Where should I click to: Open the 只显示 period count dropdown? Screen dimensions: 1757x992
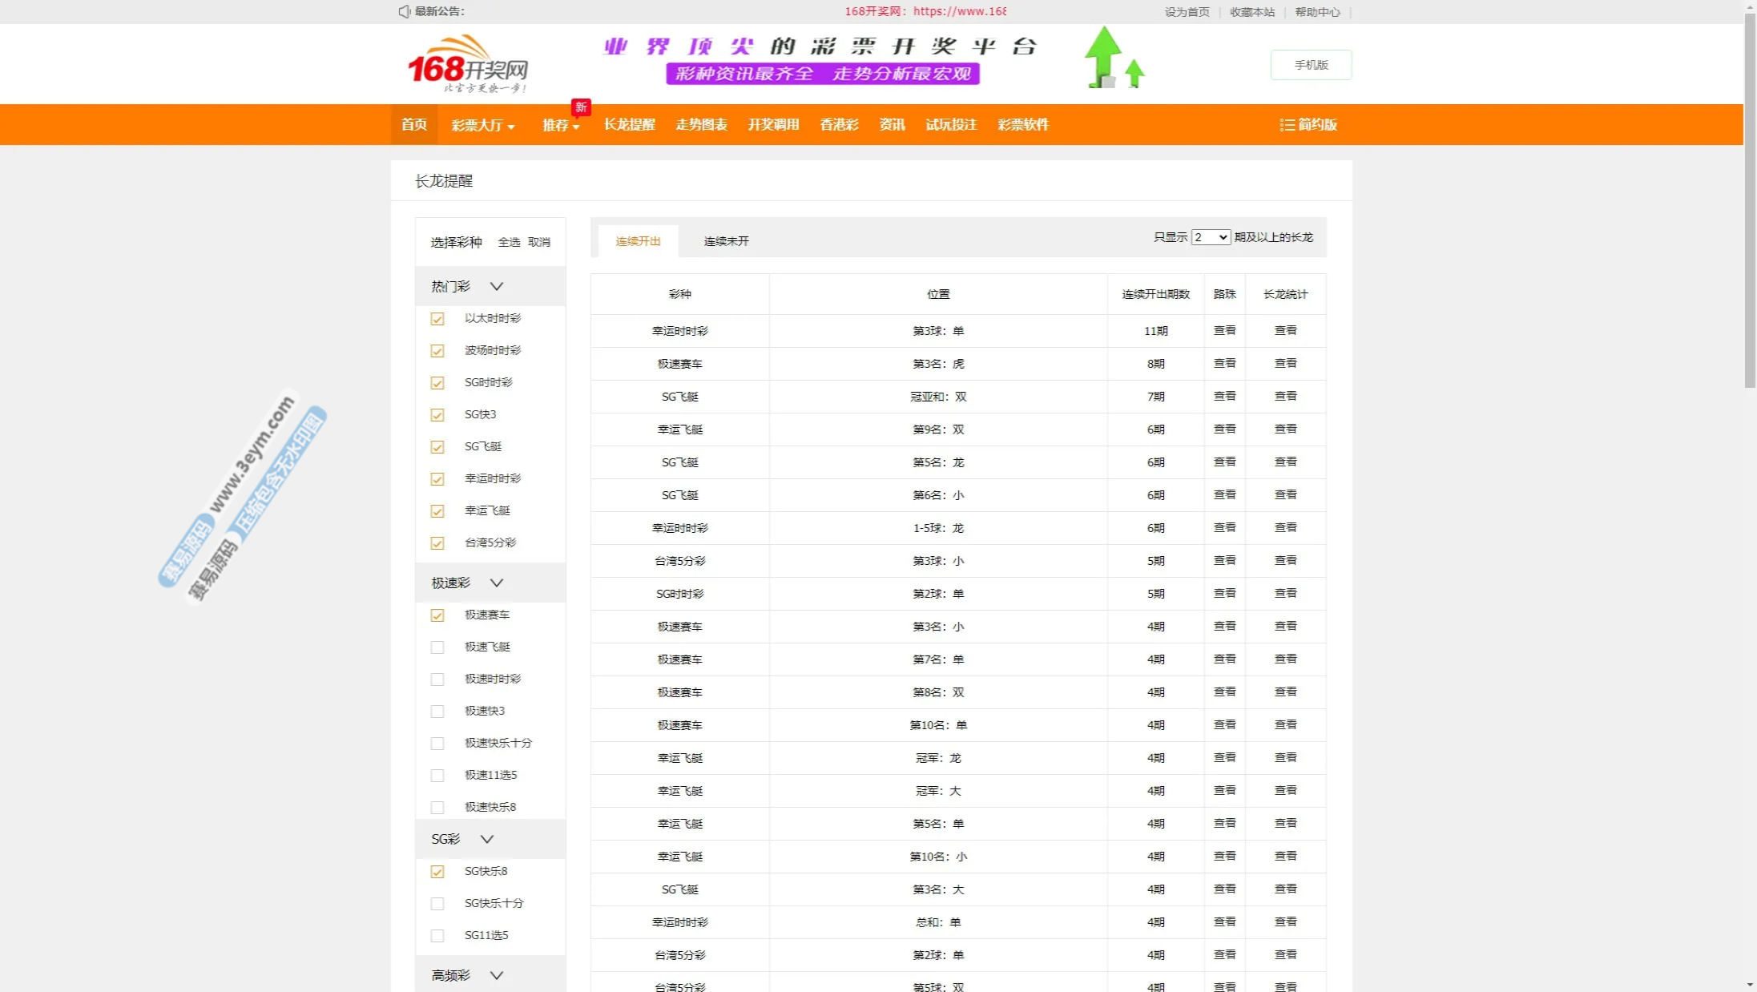coord(1210,237)
